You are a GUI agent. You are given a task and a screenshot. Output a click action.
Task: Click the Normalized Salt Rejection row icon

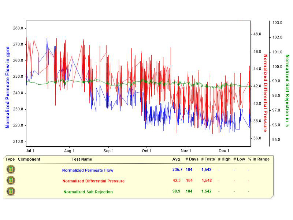[x=11, y=191]
